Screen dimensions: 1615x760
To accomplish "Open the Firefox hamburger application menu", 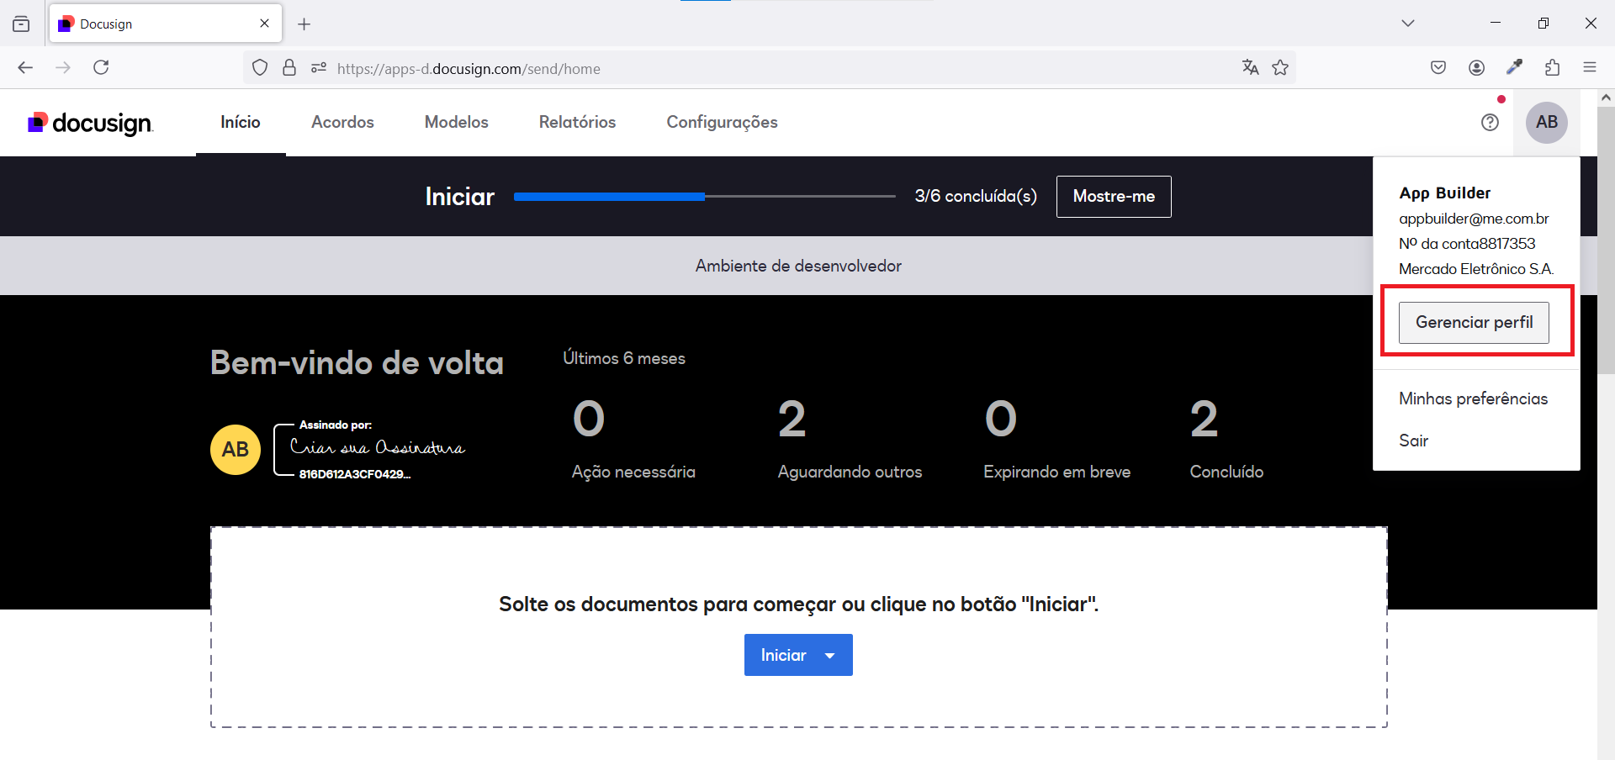I will click(1589, 68).
